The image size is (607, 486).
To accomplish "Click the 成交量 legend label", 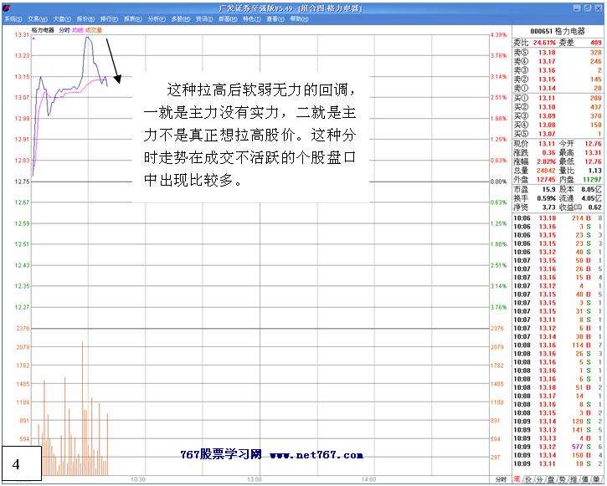I will click(x=93, y=30).
